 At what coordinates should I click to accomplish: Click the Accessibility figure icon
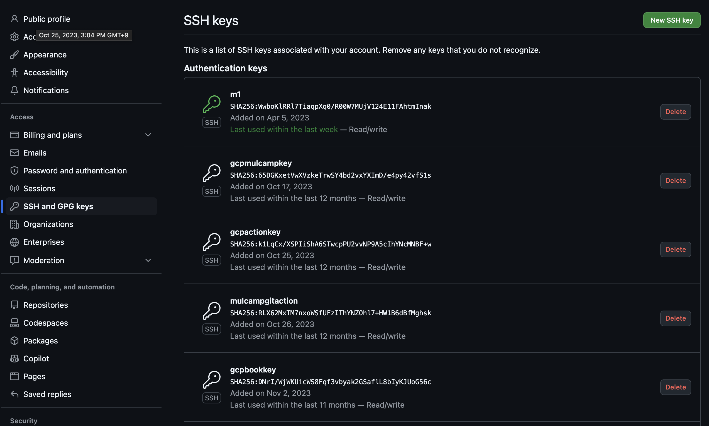click(14, 72)
